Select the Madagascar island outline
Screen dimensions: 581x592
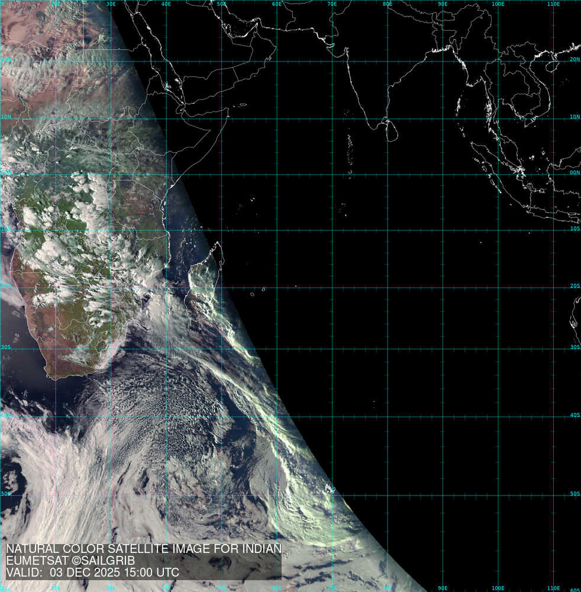(204, 284)
